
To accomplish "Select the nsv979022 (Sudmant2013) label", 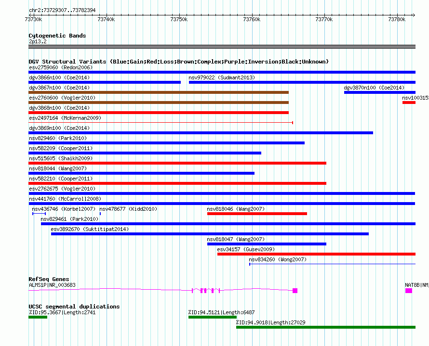I will (x=222, y=77).
